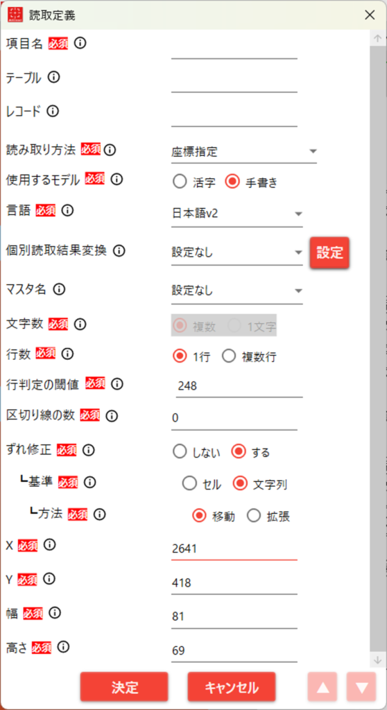Click the info icon beside テーブル
Image resolution: width=387 pixels, height=710 pixels.
(53, 78)
